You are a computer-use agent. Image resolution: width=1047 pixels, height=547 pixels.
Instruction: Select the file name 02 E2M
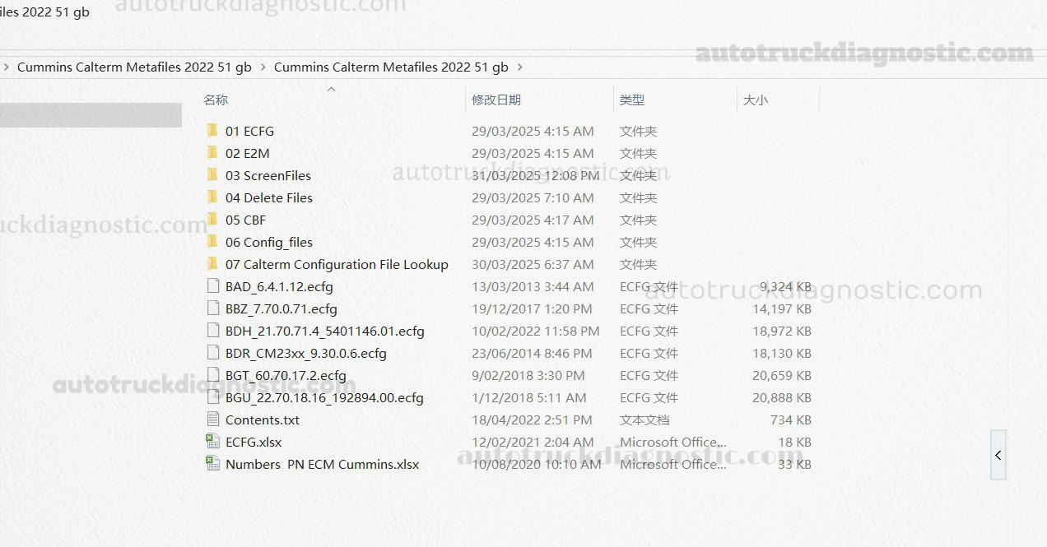(248, 153)
